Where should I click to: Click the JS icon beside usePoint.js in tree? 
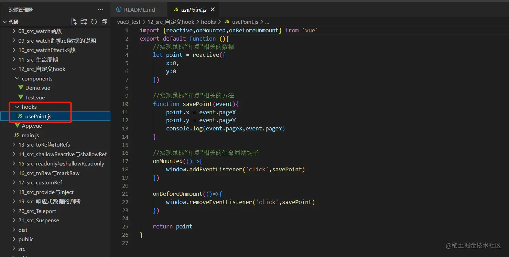point(20,116)
